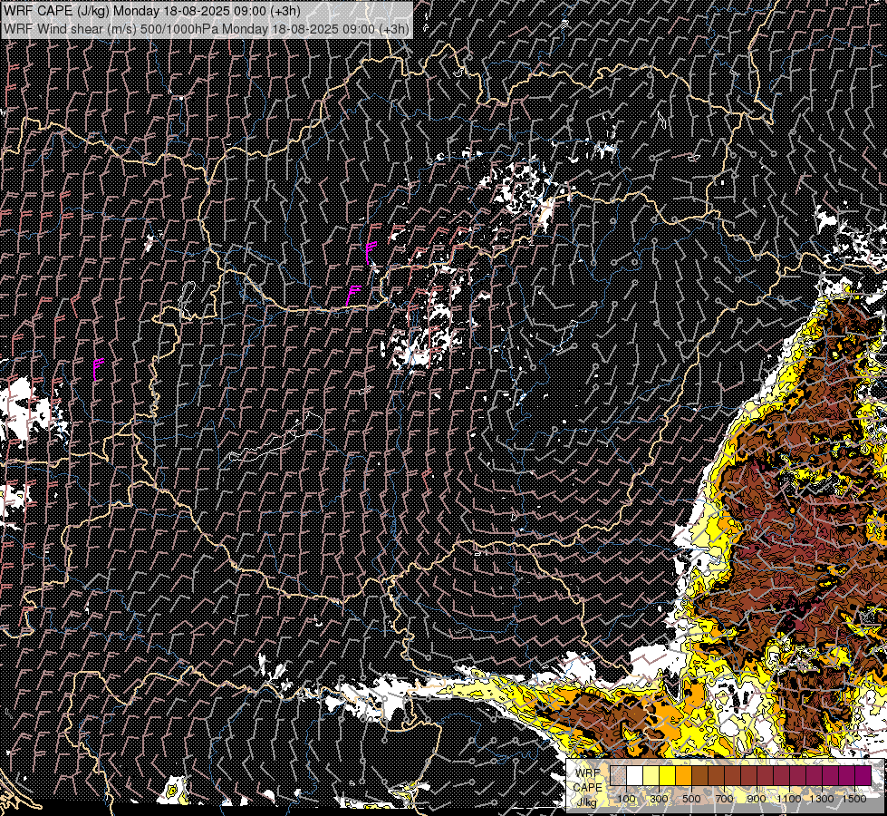Screen dimensions: 887x816
Task: Click the 1500 label in the legend
Action: coord(854,799)
